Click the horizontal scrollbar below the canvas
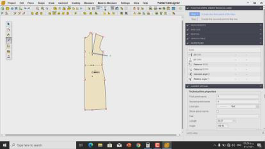Screen dimensions: 265x149 tap(91, 135)
